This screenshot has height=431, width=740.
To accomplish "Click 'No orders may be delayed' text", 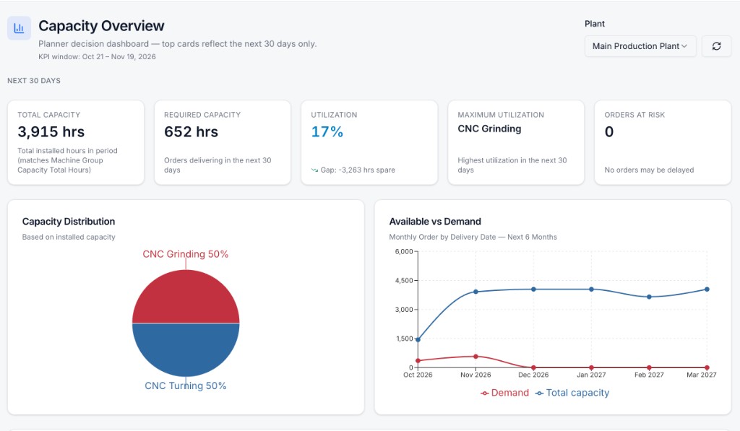I will click(649, 170).
